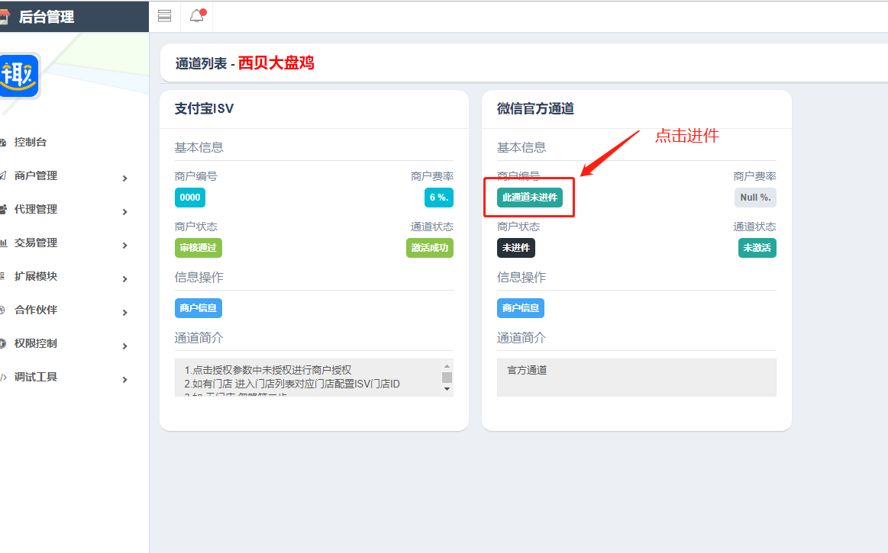
Task: Click the 支付宝ISV card title
Action: [x=204, y=108]
